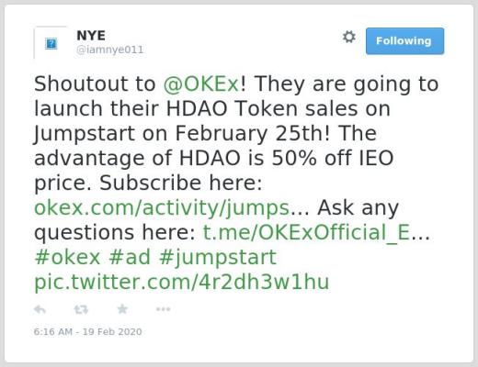
Task: Open the pic.twitter.com/4r2dh3w1hu image link
Action: point(182,282)
